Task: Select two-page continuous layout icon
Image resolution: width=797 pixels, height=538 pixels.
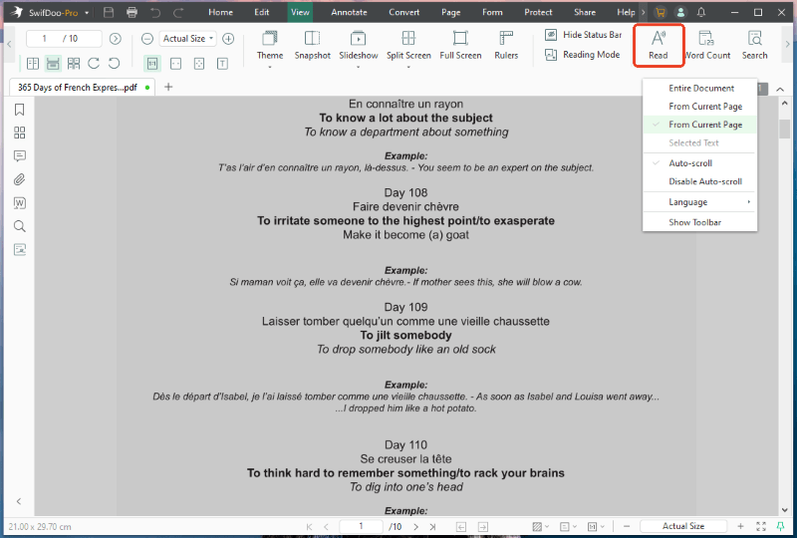Action: pos(74,63)
